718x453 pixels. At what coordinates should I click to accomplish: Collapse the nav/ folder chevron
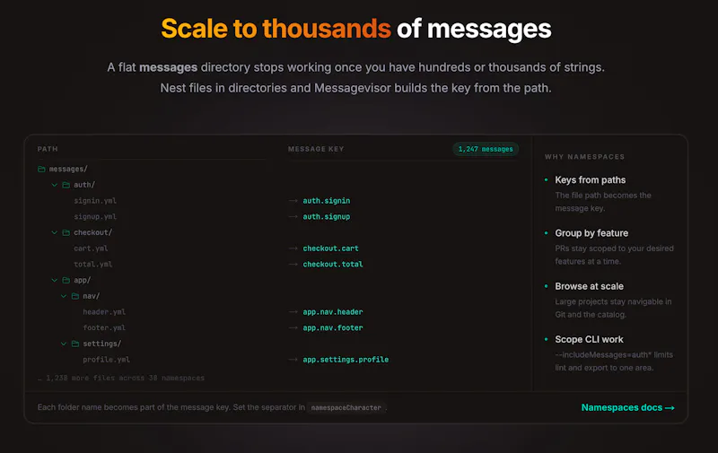(x=64, y=296)
